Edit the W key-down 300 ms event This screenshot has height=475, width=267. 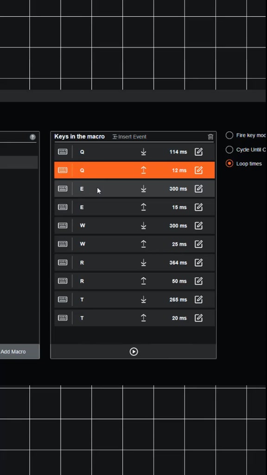[x=198, y=226]
